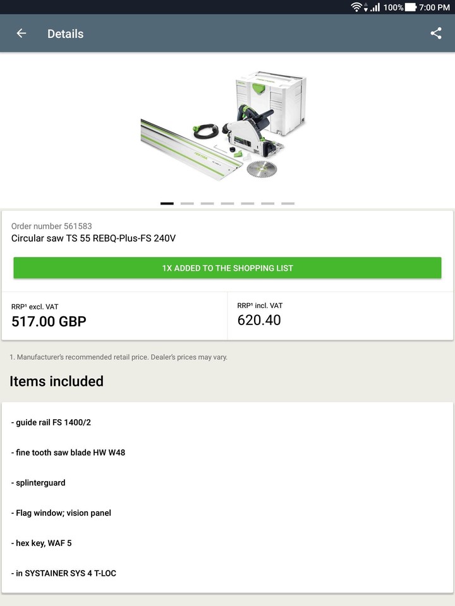Tap the Details header title
Viewport: 455px width, 606px height.
[65, 33]
